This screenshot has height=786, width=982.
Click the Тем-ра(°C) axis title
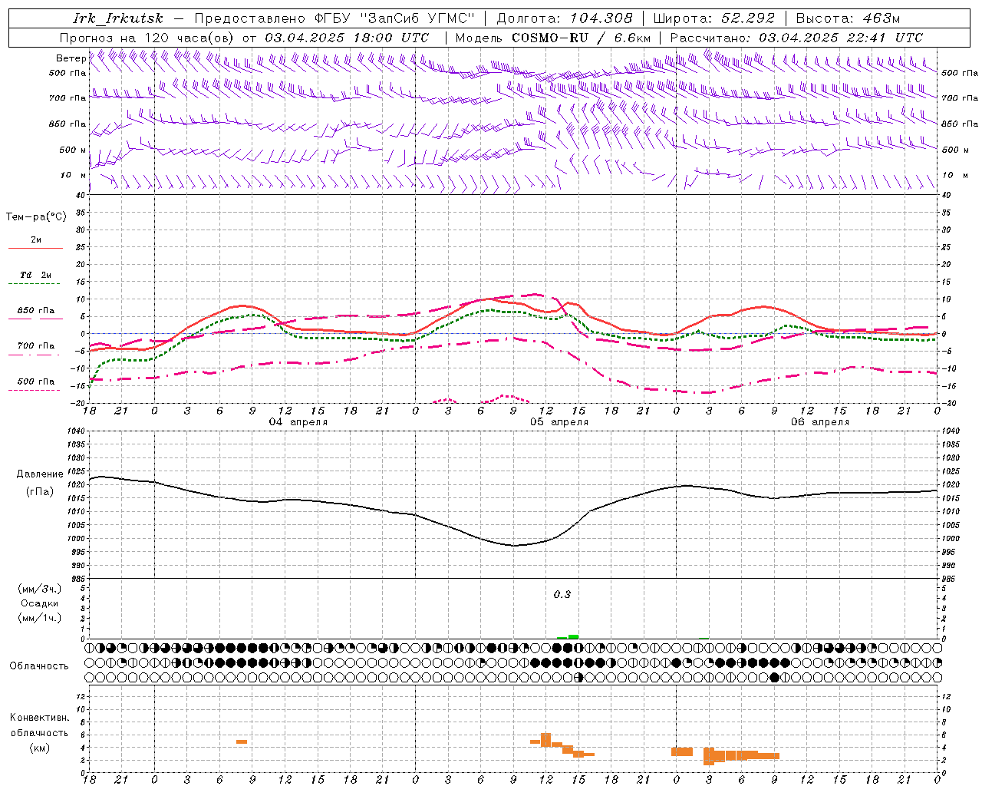click(x=36, y=217)
